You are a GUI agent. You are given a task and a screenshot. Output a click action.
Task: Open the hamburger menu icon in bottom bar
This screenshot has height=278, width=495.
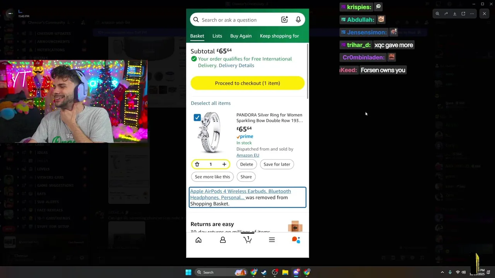tap(272, 240)
